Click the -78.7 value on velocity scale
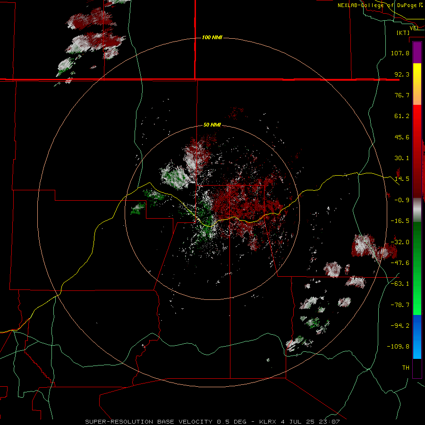Screen dimensions: 425x425 click(400, 305)
